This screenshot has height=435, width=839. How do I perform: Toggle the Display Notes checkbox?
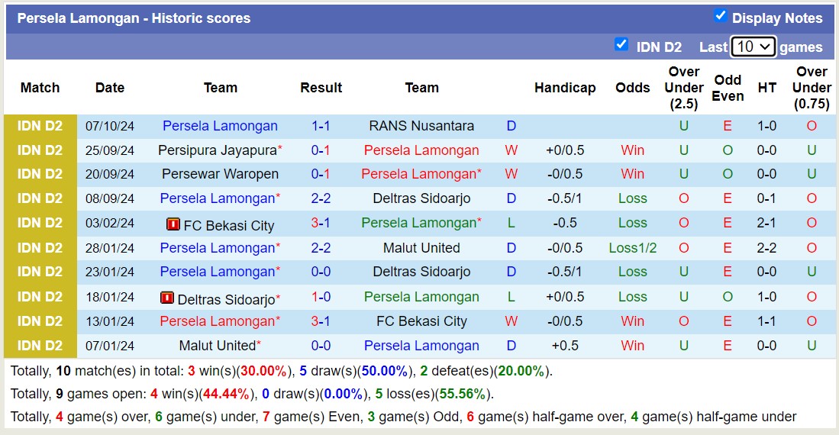click(720, 16)
